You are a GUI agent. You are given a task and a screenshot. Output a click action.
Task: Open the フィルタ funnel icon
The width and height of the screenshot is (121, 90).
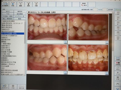(x=118, y=73)
